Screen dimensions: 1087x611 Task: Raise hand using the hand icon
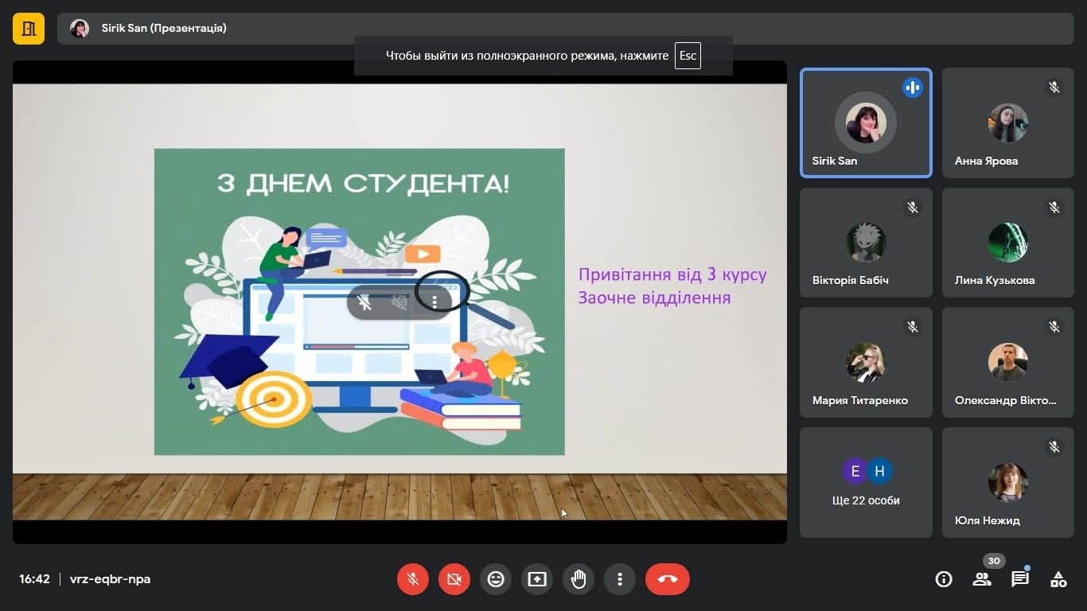579,579
